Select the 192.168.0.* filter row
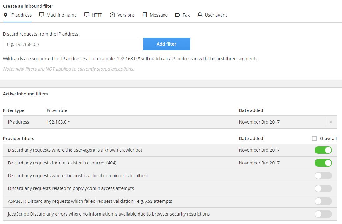 click(140, 122)
